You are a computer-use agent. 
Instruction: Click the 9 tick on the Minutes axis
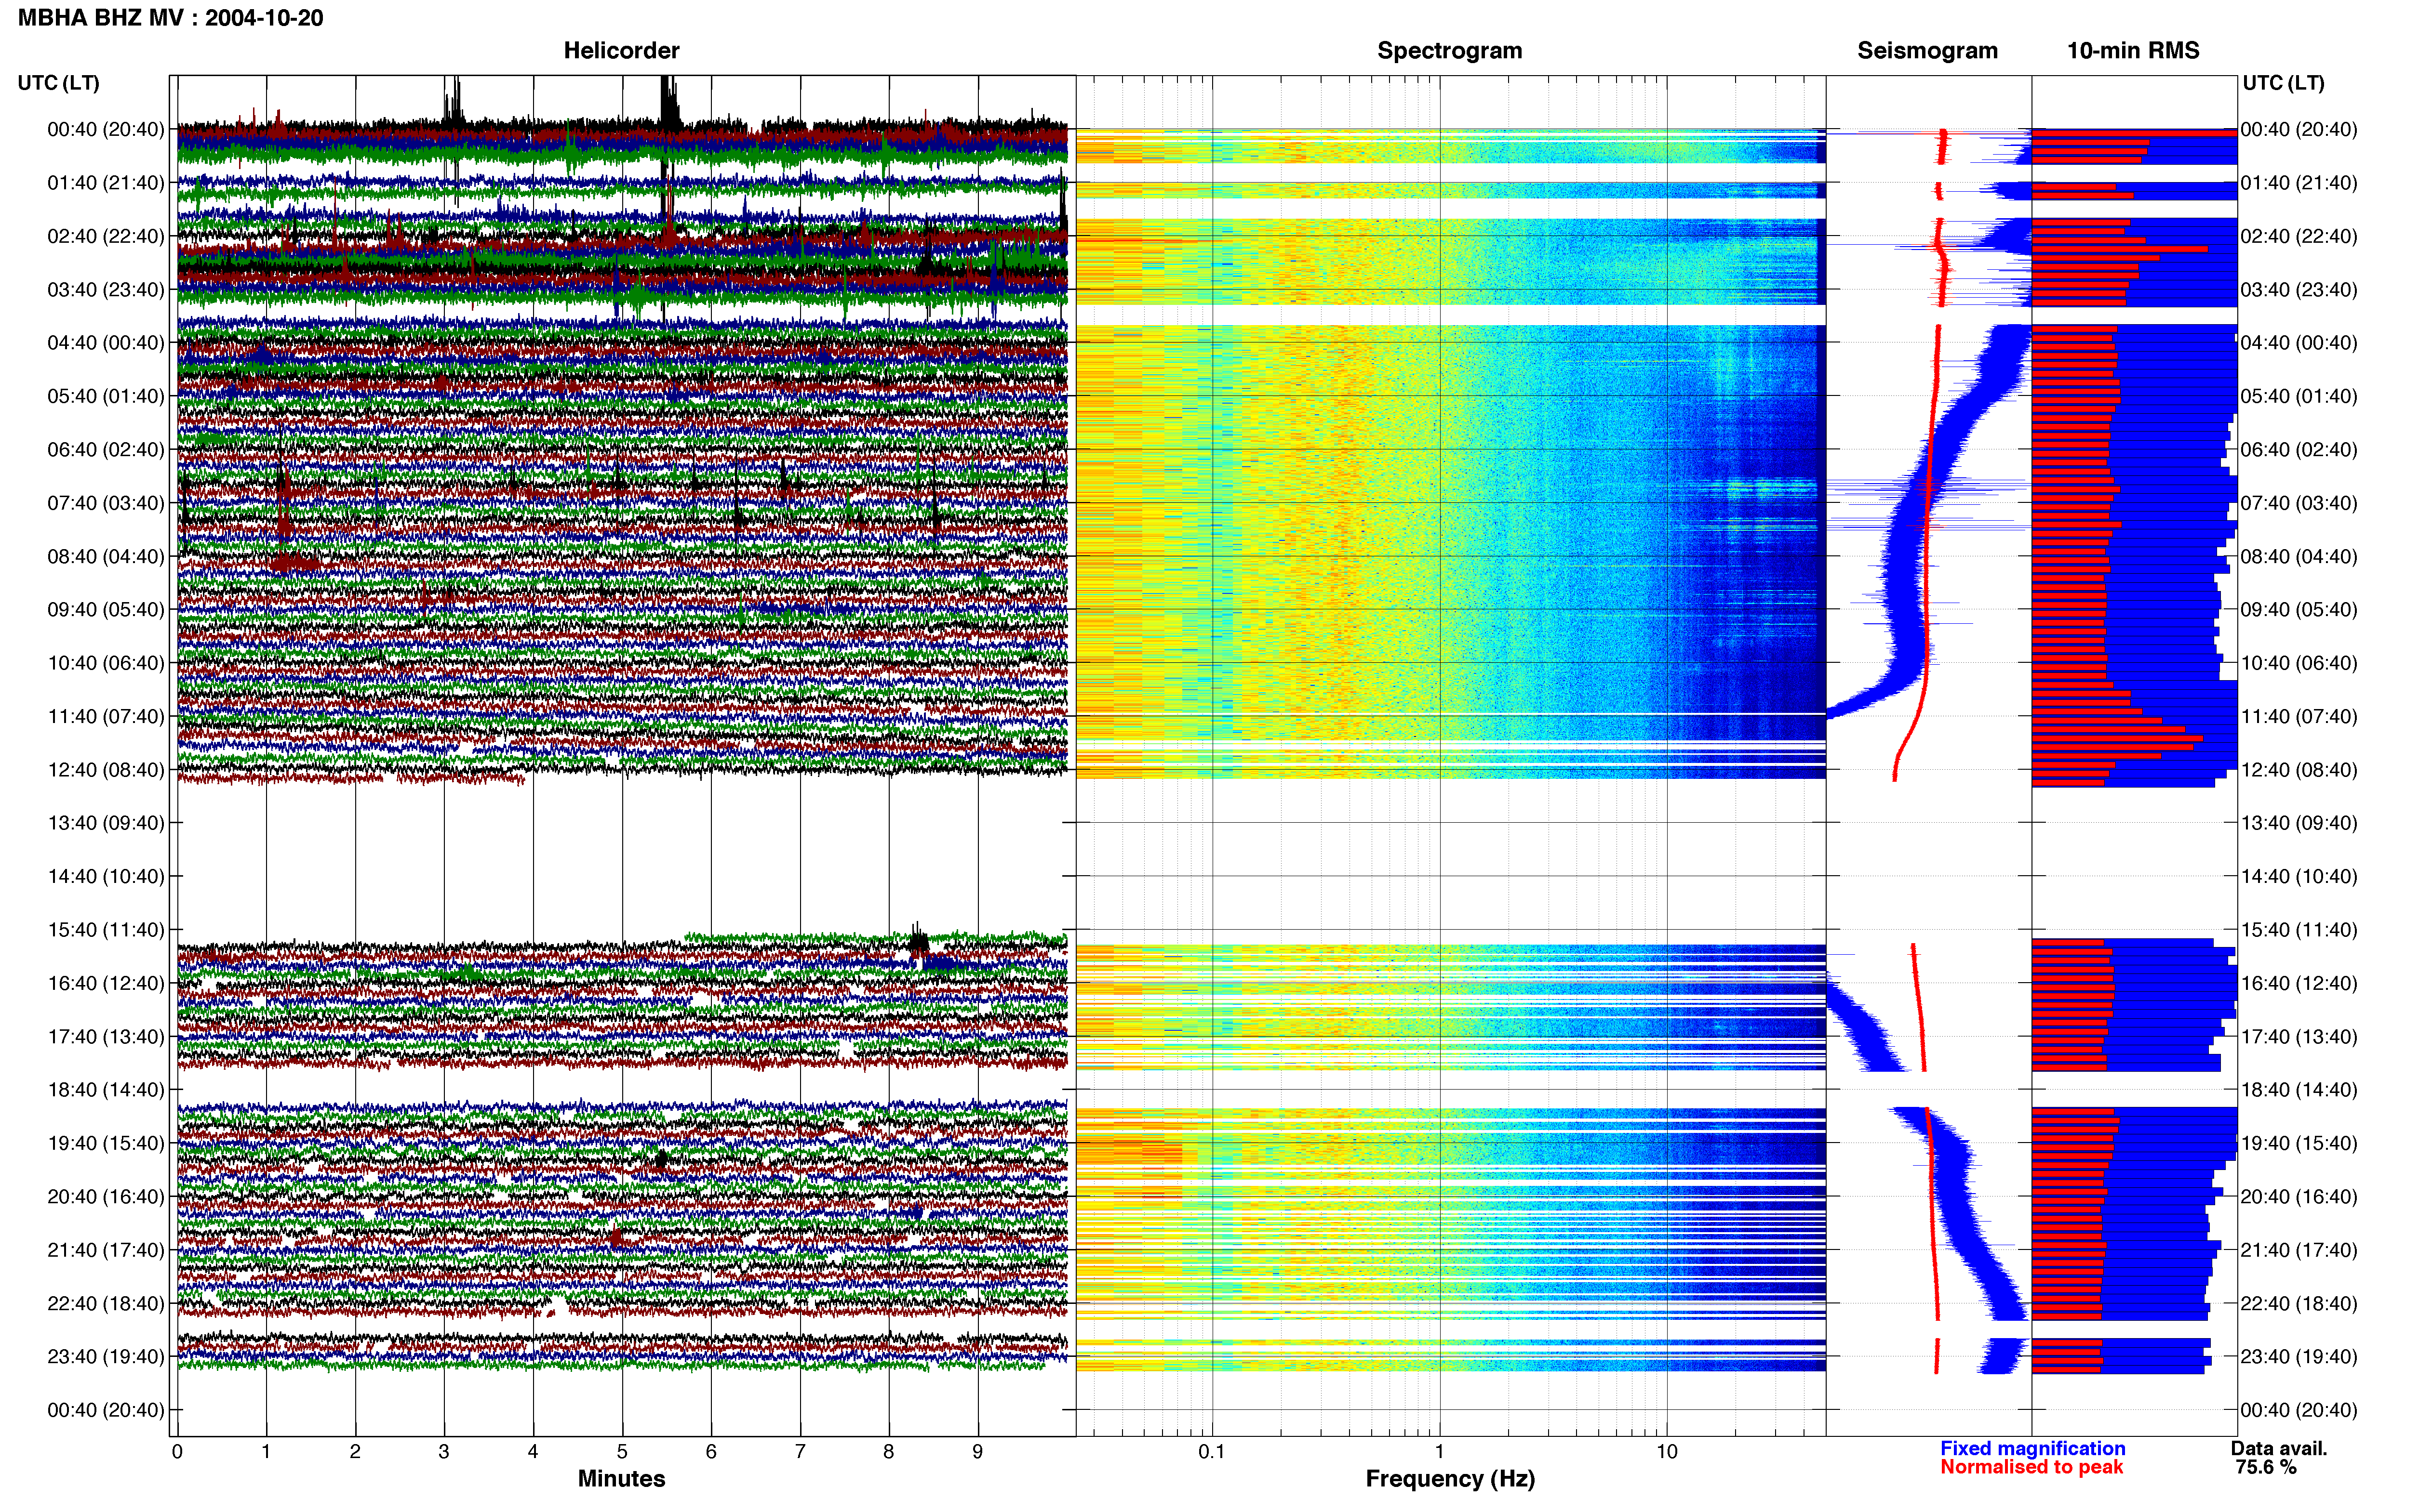pyautogui.click(x=978, y=1451)
